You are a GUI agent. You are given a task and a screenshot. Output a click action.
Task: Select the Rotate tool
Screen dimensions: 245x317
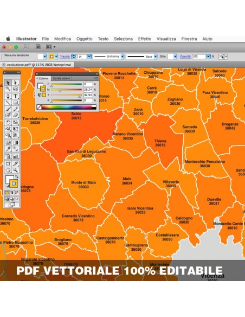click(x=8, y=122)
